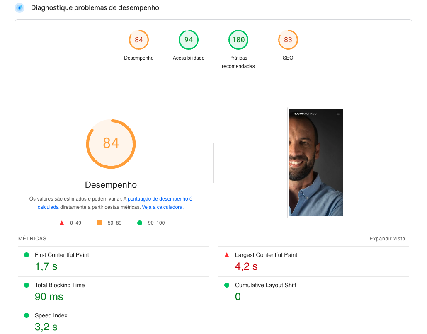The width and height of the screenshot is (427, 334).
Task: Click the page screenshot thumbnail of Hugo Machado
Action: 316,162
